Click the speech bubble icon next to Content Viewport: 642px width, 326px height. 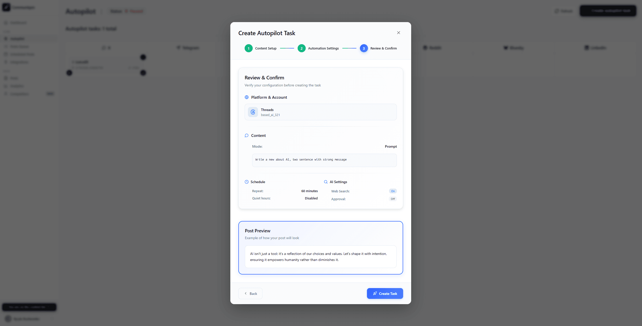246,135
